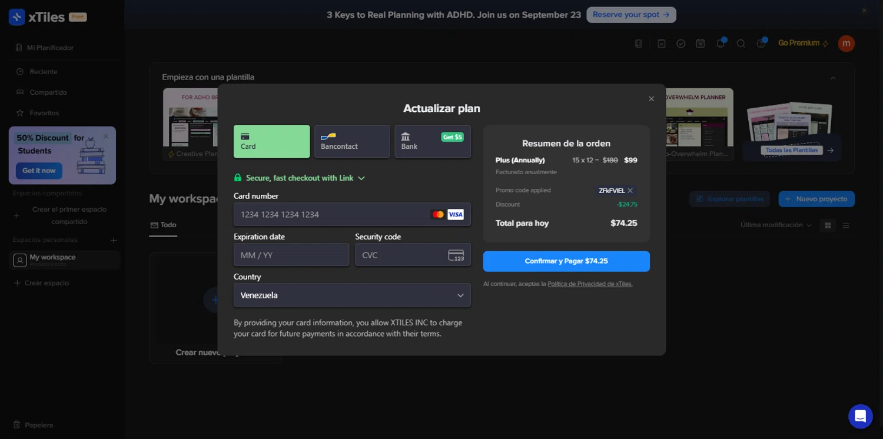The width and height of the screenshot is (883, 439).
Task: Click Confirmar y Pagar $74.25 button
Action: 566,261
